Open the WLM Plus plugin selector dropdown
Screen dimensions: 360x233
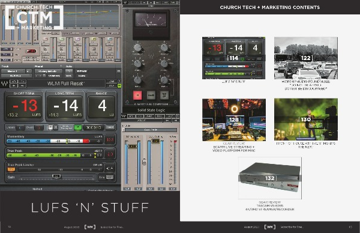click(x=16, y=76)
